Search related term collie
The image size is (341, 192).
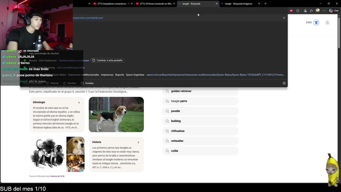pos(200,151)
